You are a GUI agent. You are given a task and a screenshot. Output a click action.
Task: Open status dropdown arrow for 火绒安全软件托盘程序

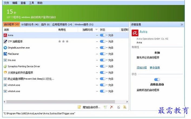click(107, 73)
